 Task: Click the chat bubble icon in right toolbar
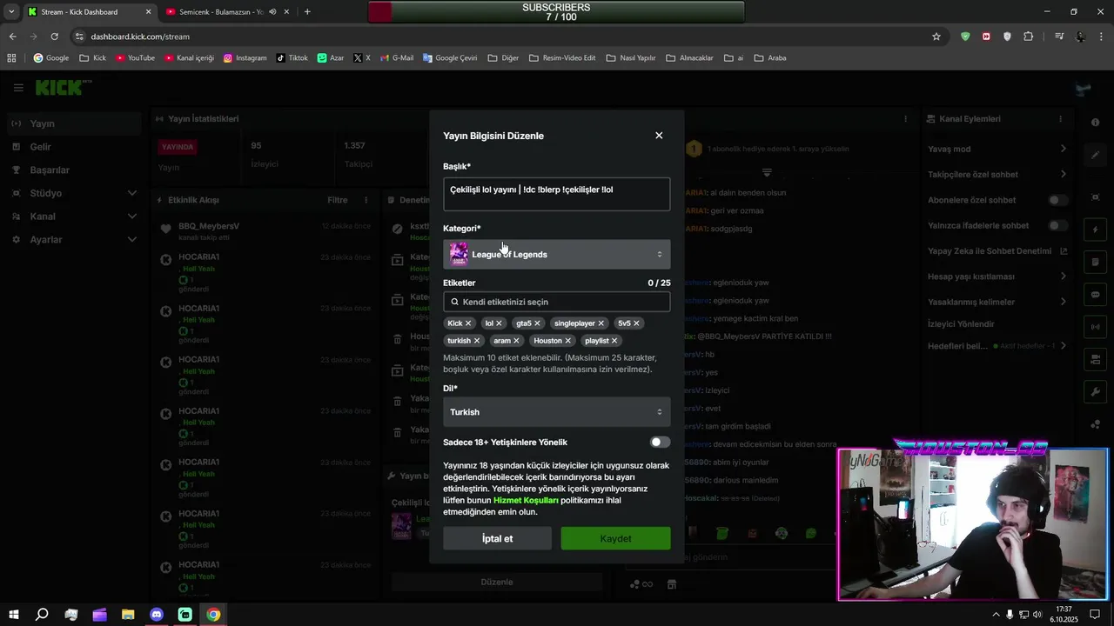(x=1095, y=295)
